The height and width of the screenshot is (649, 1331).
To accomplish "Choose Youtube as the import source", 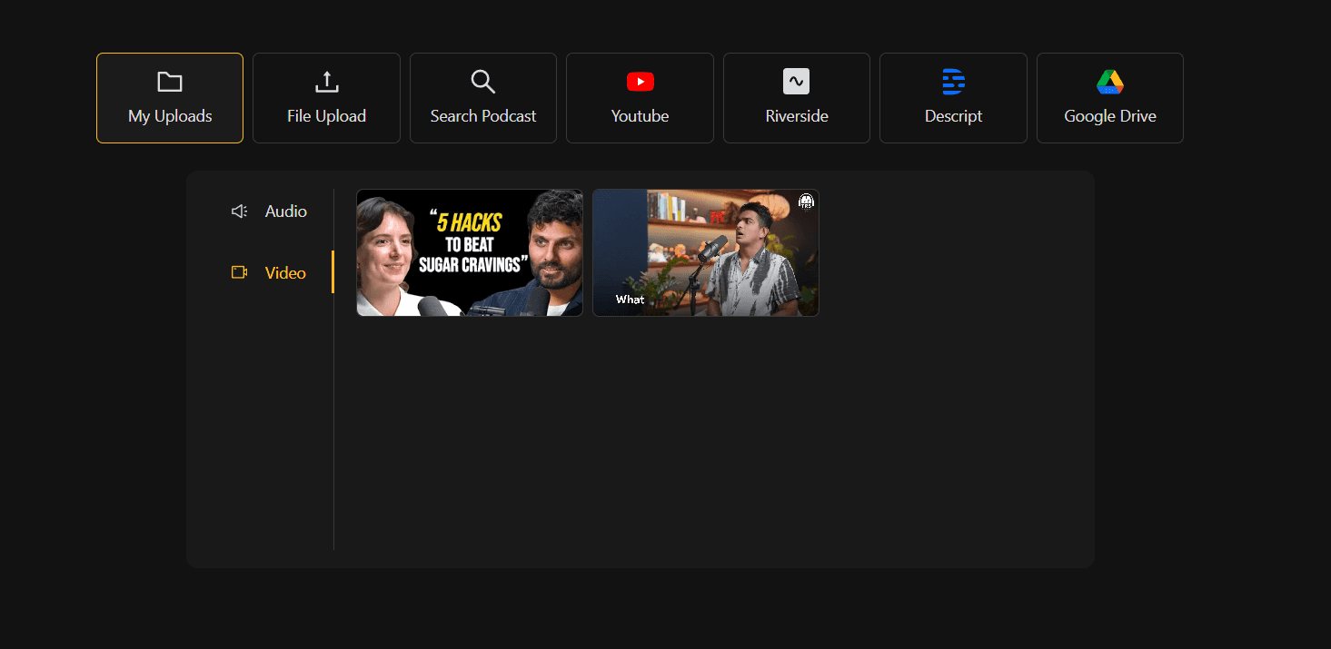I will 640,98.
